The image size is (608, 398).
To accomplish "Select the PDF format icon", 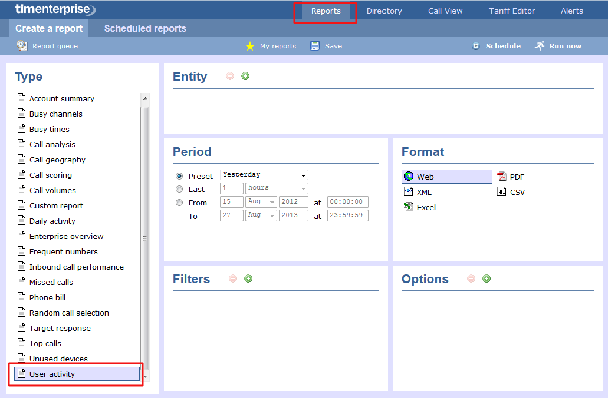I will [502, 177].
